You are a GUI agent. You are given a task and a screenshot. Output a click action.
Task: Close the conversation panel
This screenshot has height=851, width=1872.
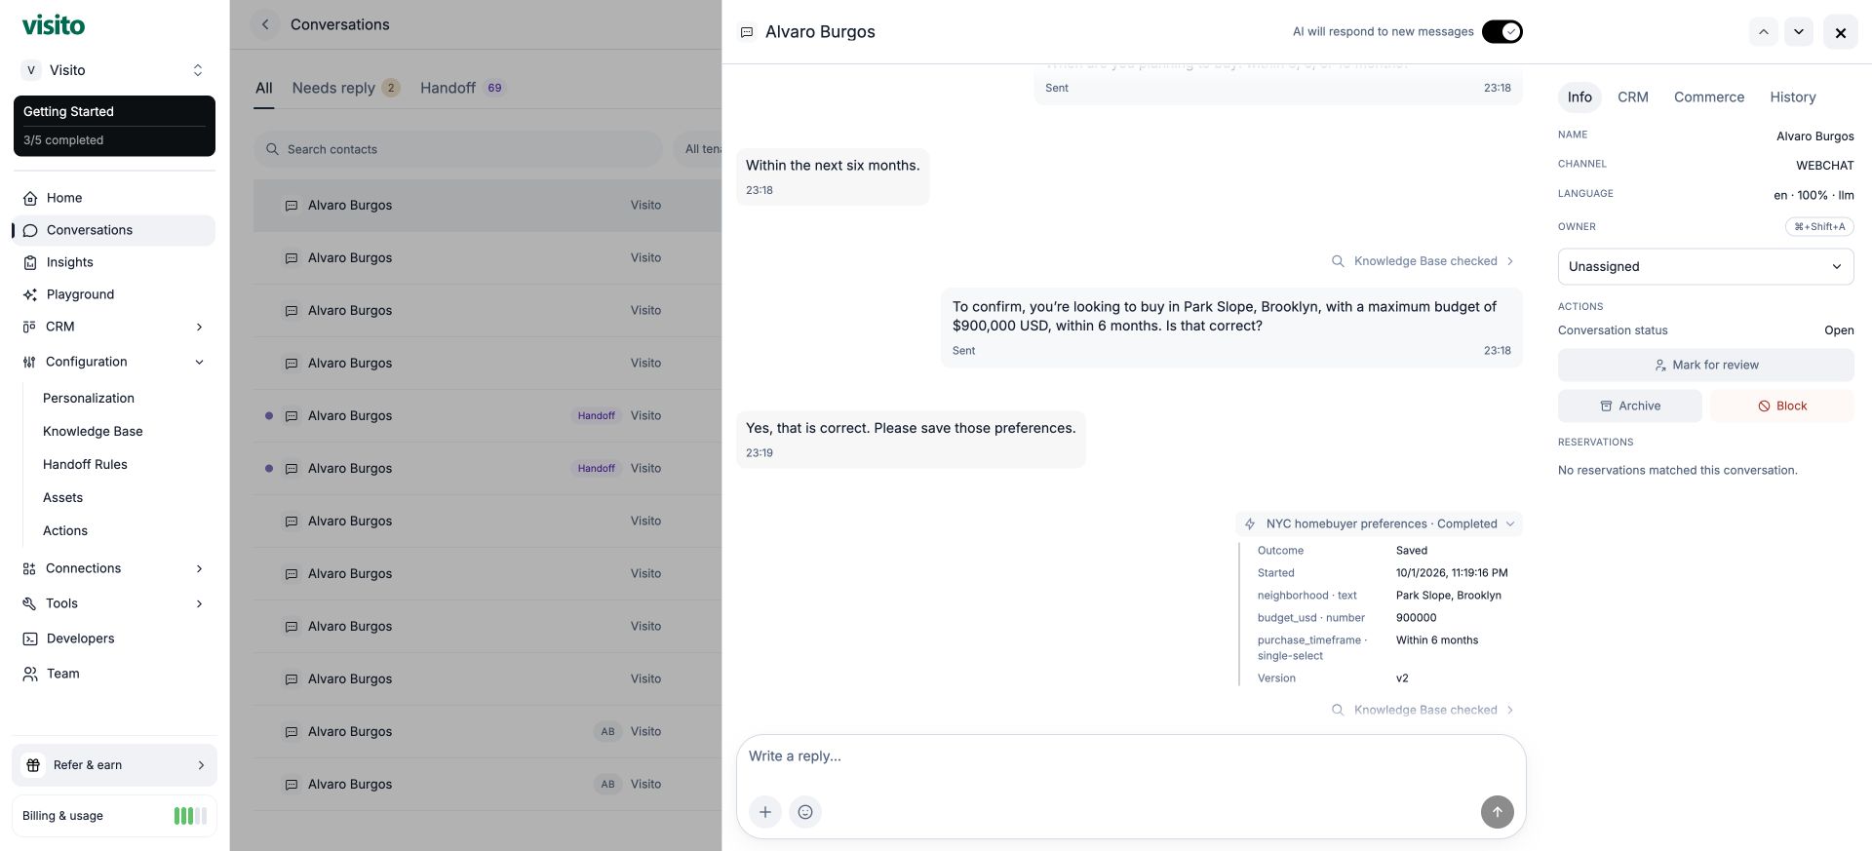coord(1841,32)
